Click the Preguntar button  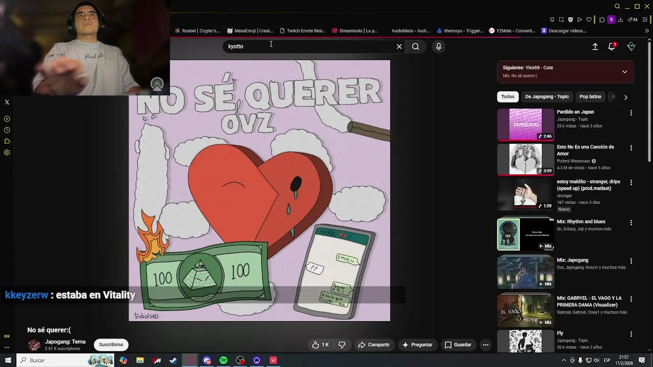(417, 345)
